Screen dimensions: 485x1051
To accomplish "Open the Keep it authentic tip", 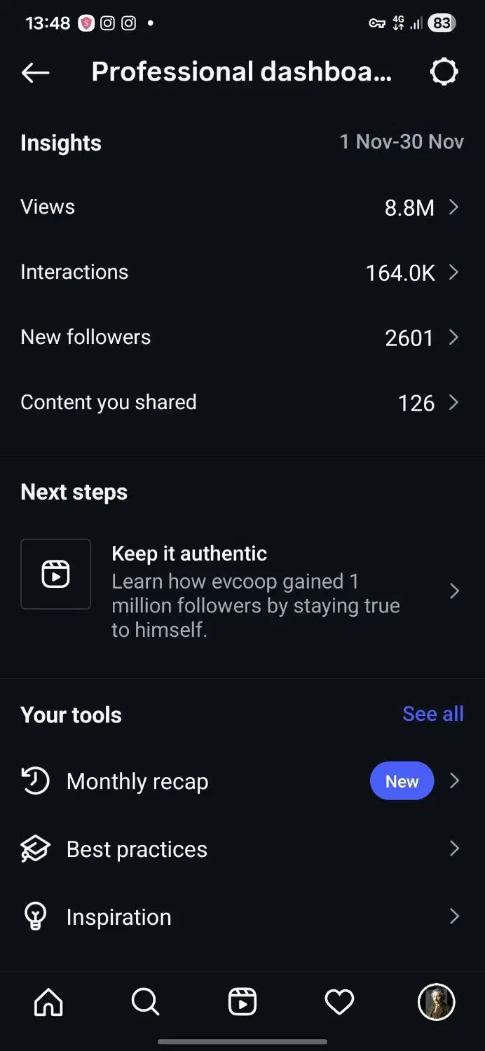I will click(x=256, y=591).
